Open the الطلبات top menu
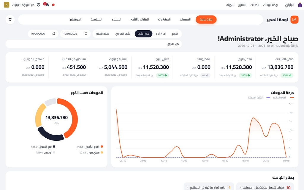The width and height of the screenshot is (304, 190). pyautogui.click(x=254, y=5)
